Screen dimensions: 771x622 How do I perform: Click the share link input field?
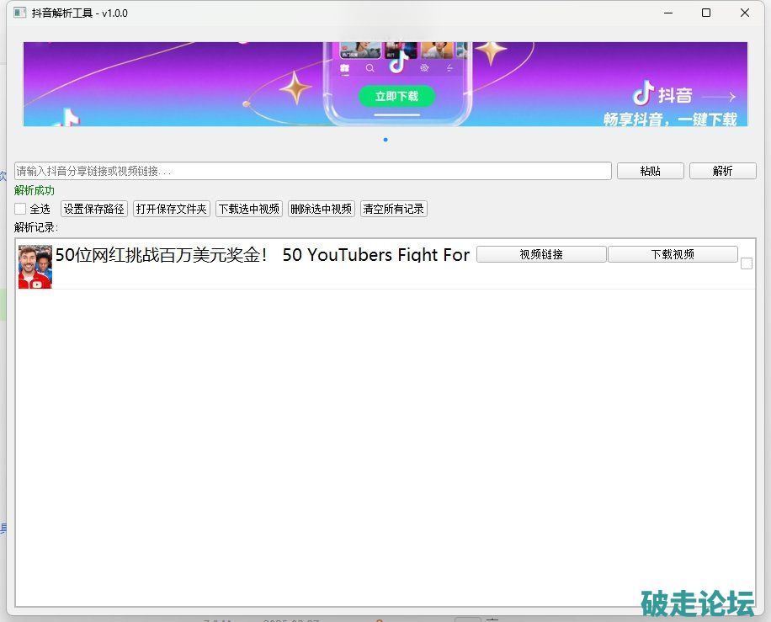[312, 171]
